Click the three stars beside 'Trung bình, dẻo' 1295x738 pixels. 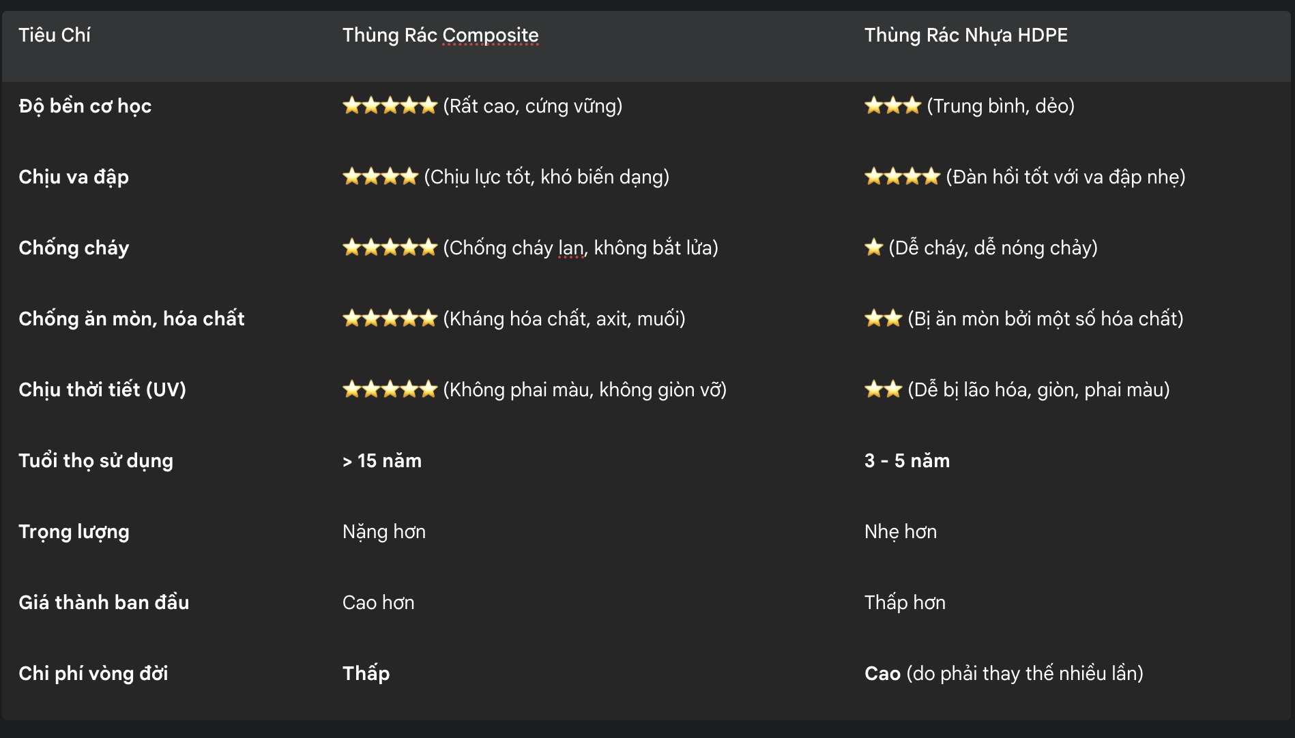pyautogui.click(x=892, y=106)
